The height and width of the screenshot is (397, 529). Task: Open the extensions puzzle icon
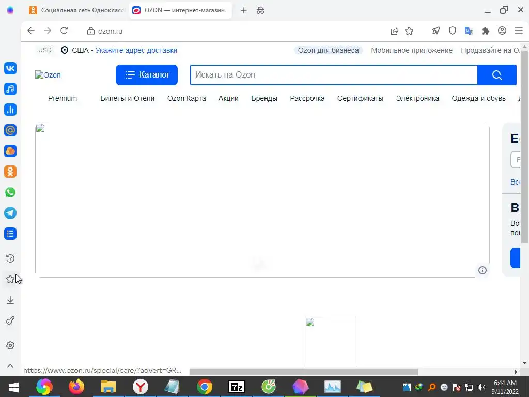(x=486, y=30)
